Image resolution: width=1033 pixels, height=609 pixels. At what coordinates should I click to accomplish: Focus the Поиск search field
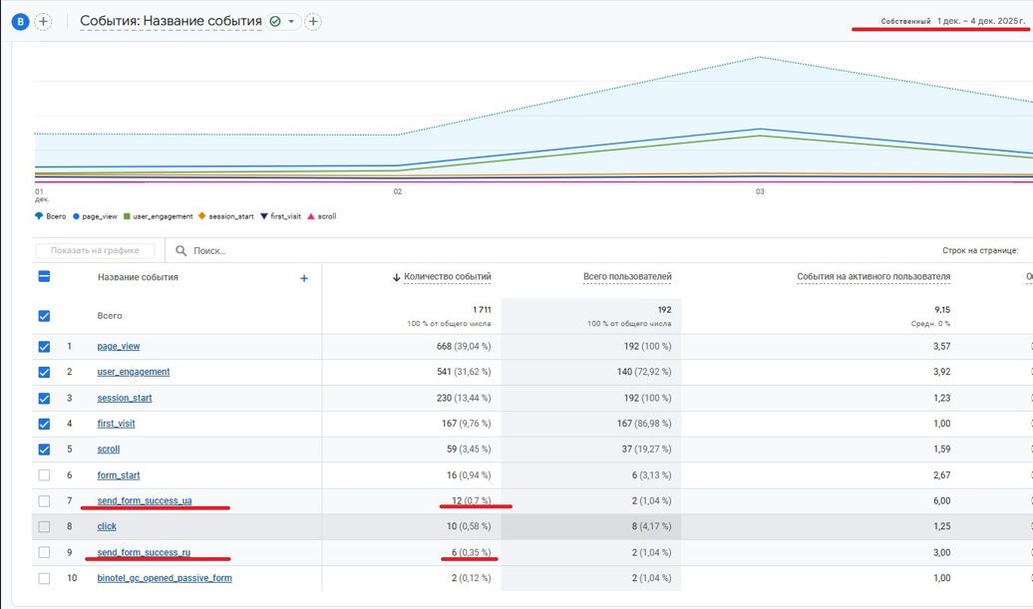[209, 251]
